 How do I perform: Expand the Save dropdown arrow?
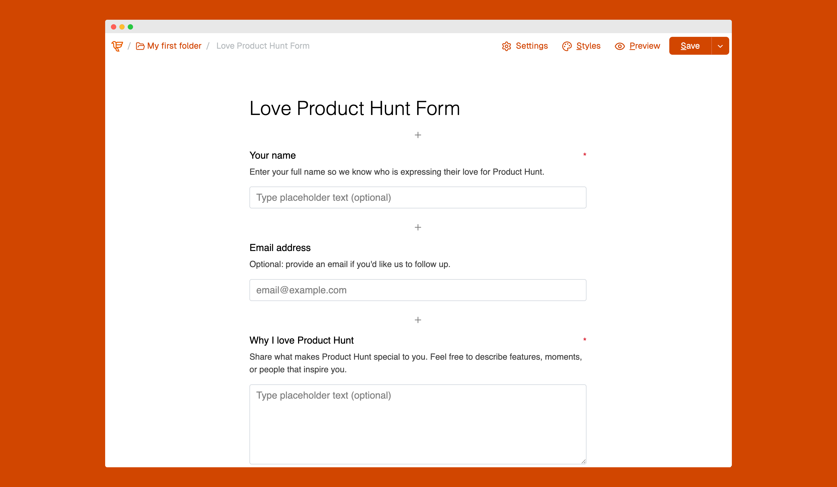tap(720, 46)
